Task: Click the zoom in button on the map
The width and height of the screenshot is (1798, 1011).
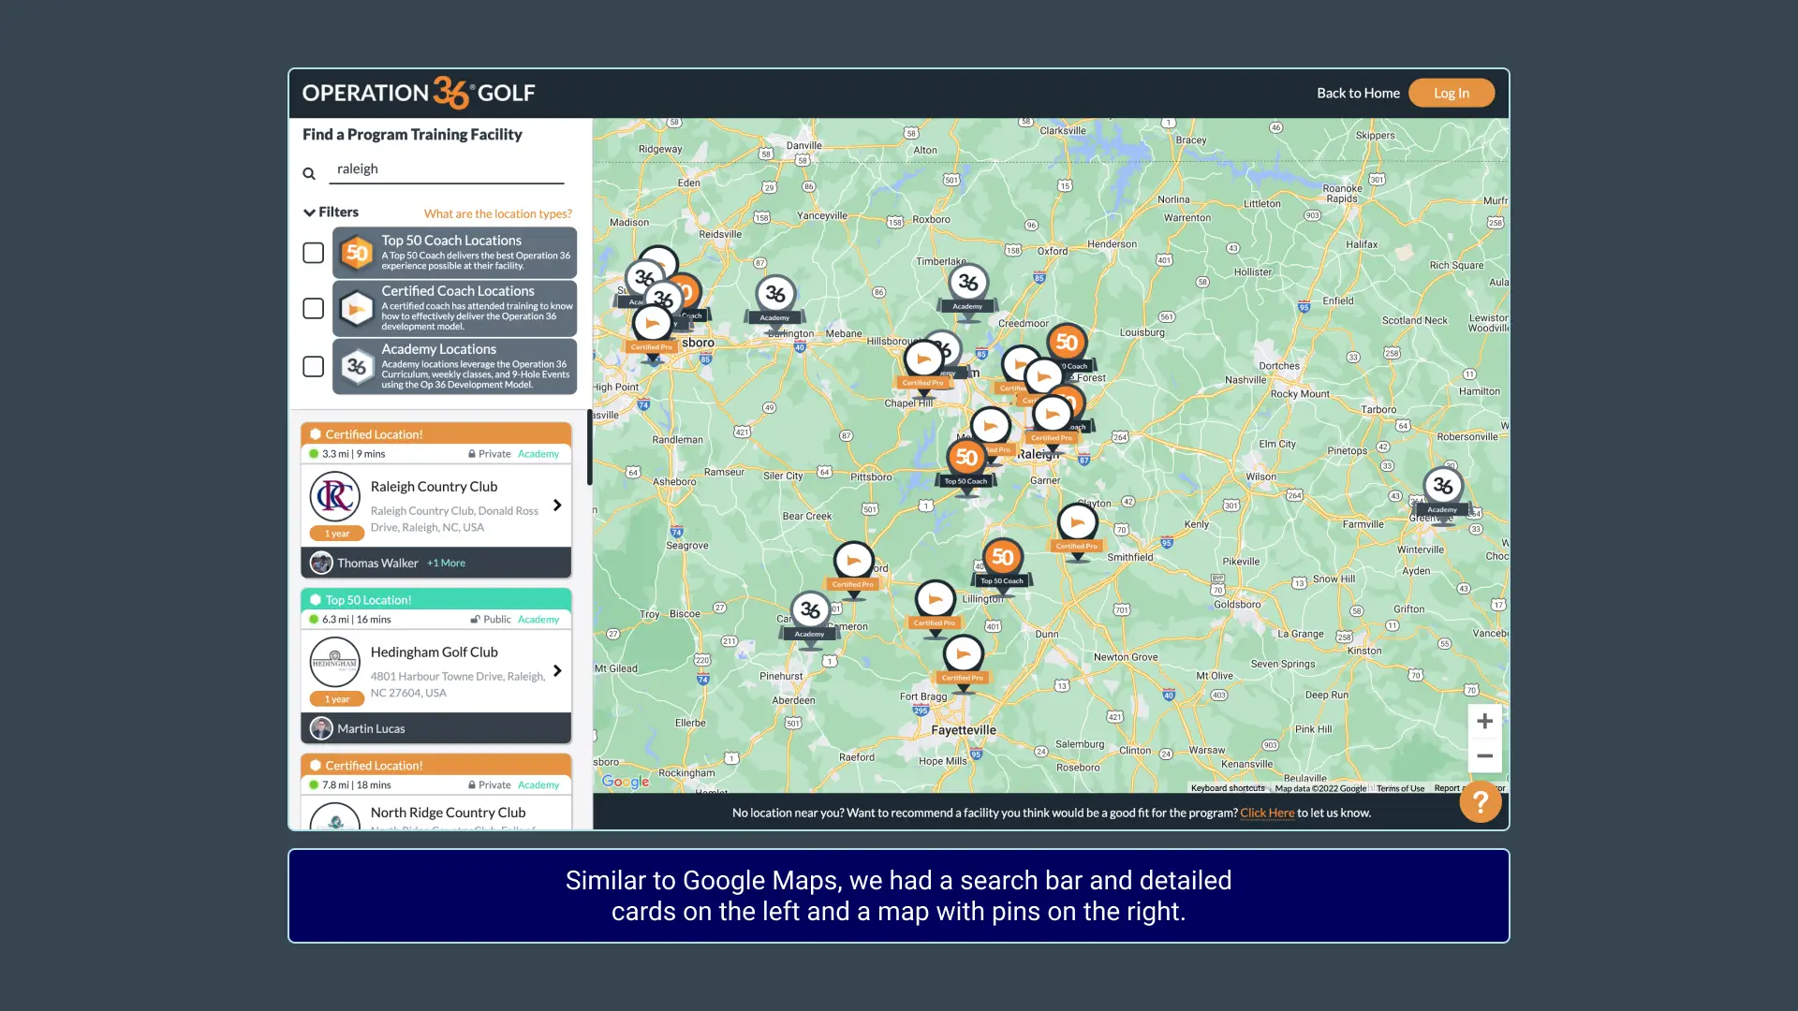Action: click(1483, 721)
